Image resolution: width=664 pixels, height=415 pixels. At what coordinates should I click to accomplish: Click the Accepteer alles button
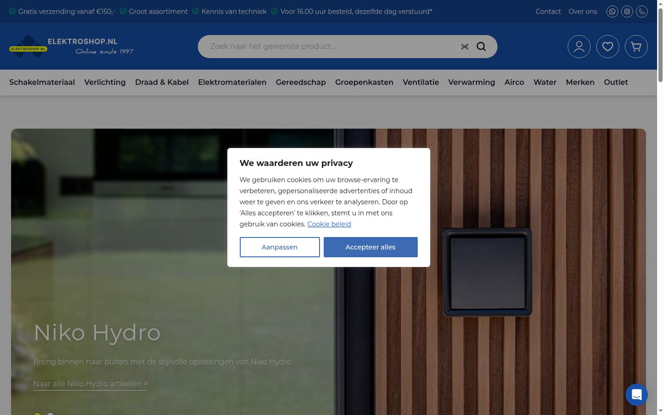371,247
